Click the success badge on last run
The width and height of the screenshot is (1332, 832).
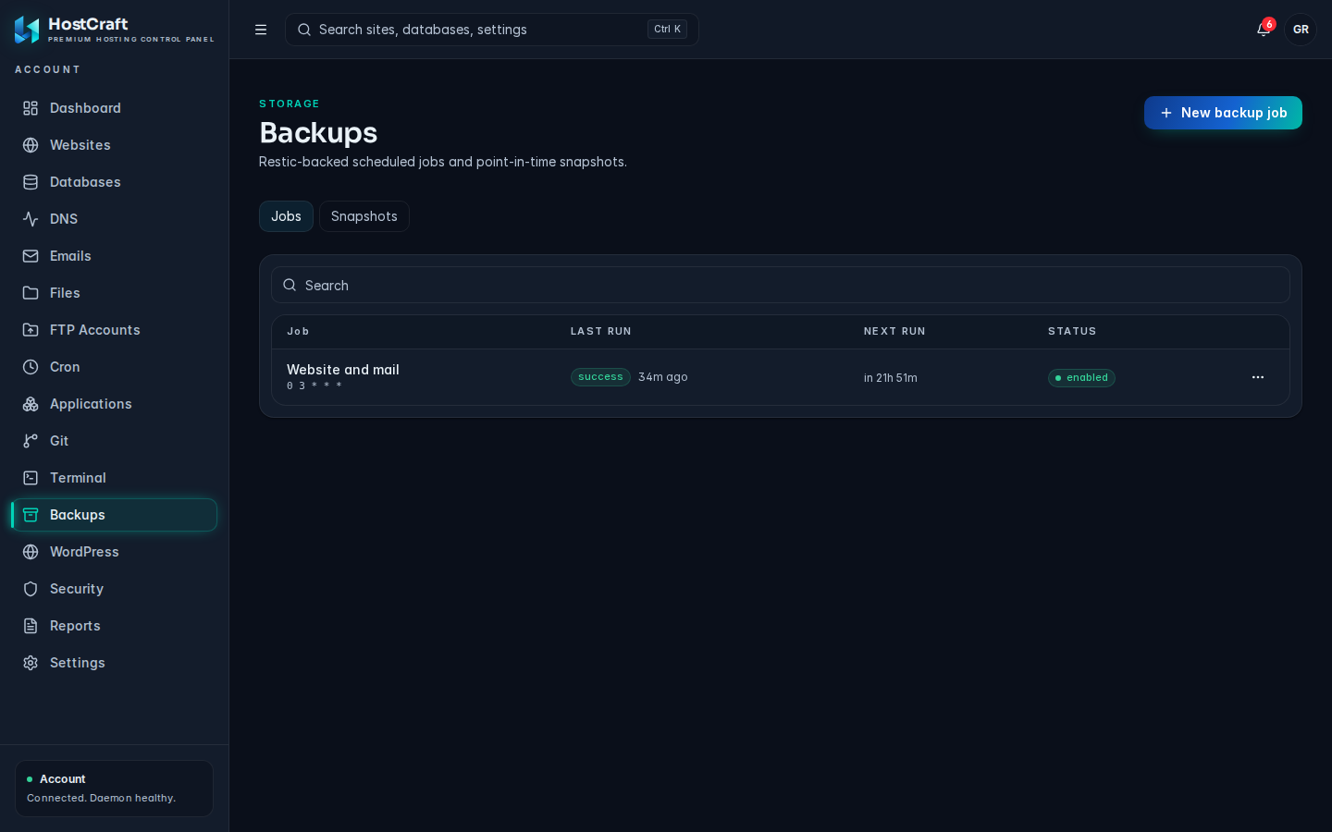coord(600,377)
